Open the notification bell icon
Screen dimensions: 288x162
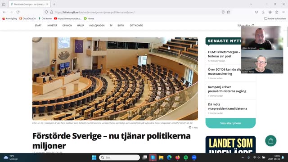point(283,157)
